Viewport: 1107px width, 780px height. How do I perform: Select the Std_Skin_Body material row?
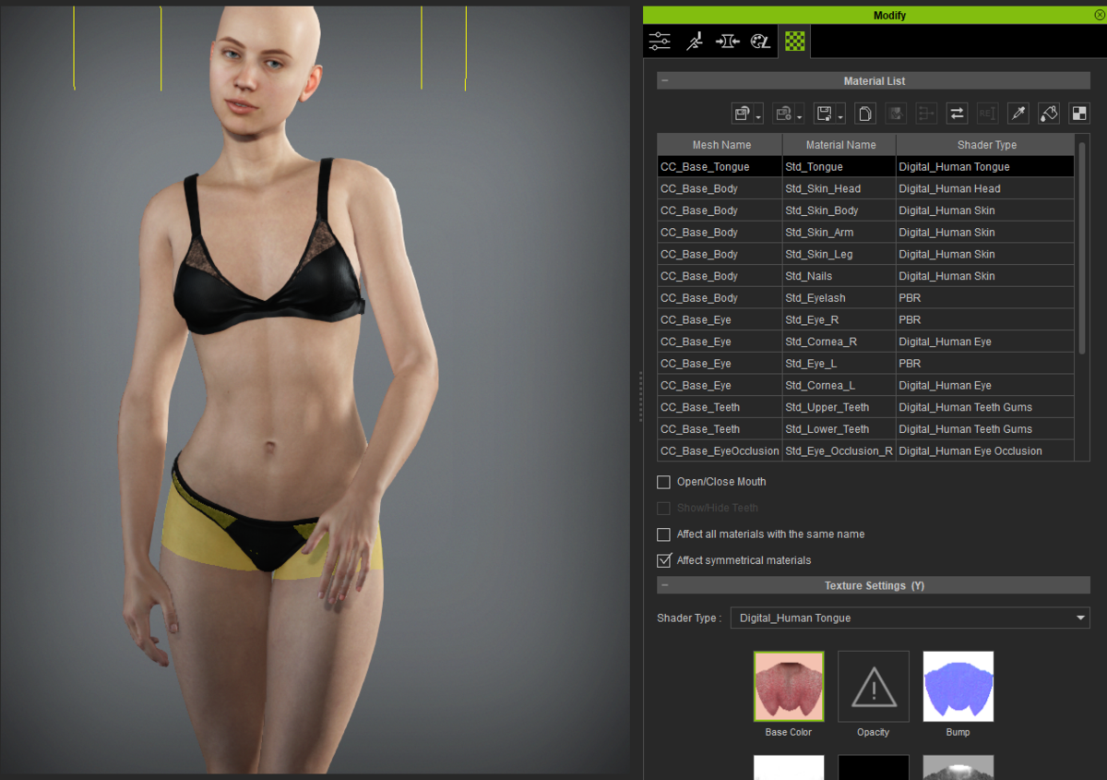coord(865,210)
